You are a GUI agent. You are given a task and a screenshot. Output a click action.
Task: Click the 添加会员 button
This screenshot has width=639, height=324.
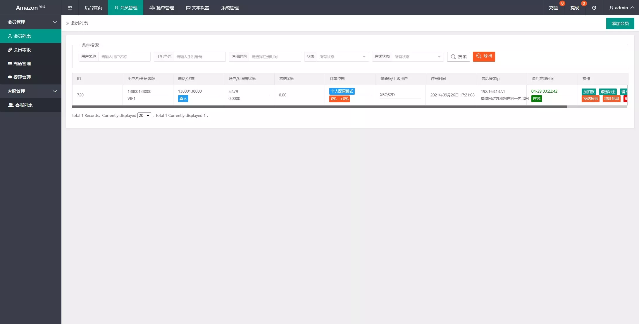tap(620, 23)
